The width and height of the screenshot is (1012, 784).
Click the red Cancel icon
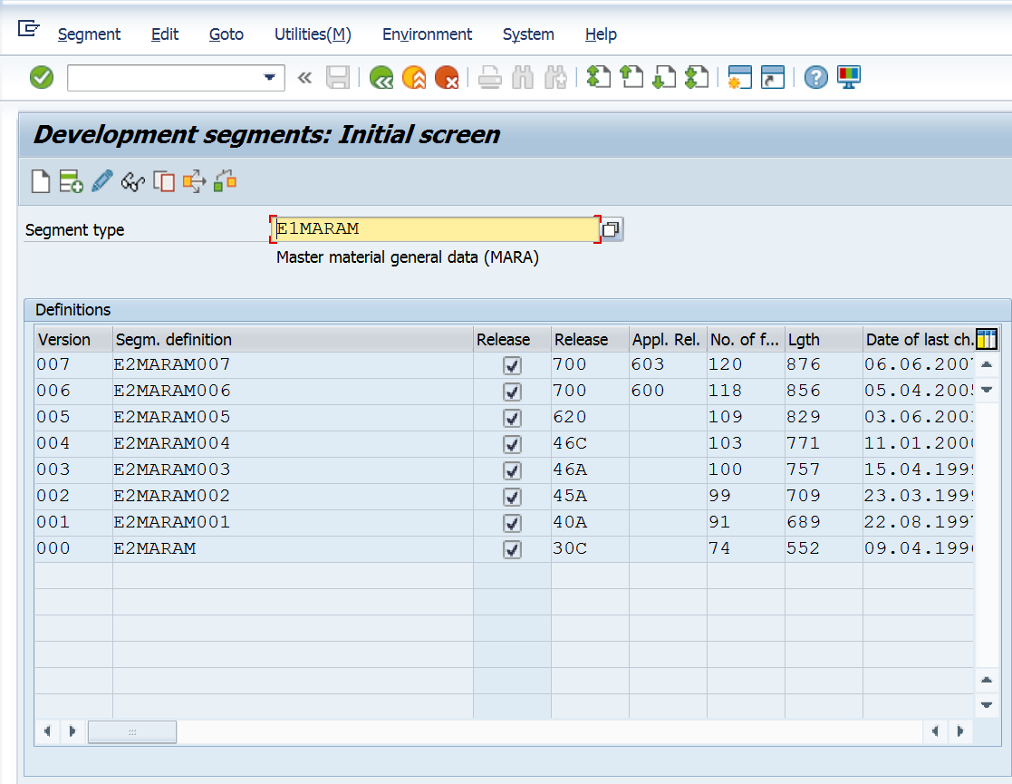tap(446, 78)
